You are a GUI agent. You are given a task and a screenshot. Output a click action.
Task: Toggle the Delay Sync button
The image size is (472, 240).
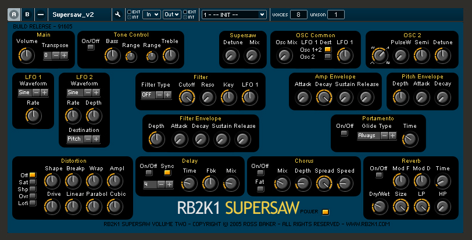tap(167, 173)
